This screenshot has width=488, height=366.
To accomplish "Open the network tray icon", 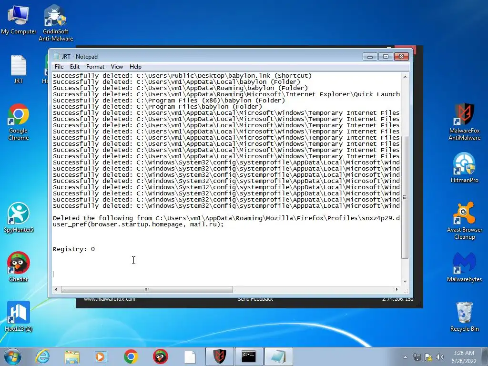I will 417,357.
